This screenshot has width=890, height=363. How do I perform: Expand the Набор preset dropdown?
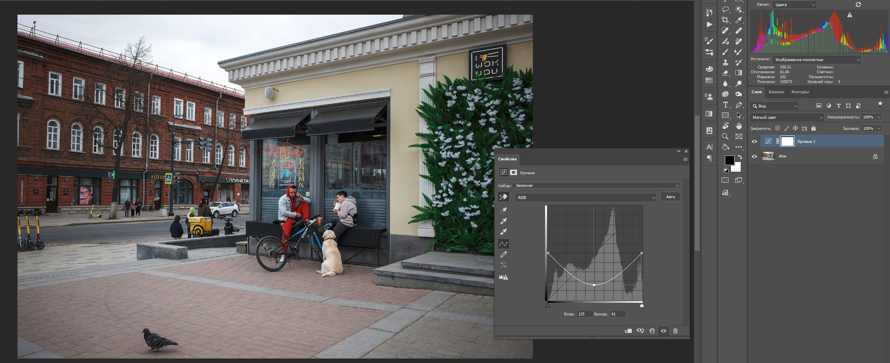pyautogui.click(x=596, y=186)
